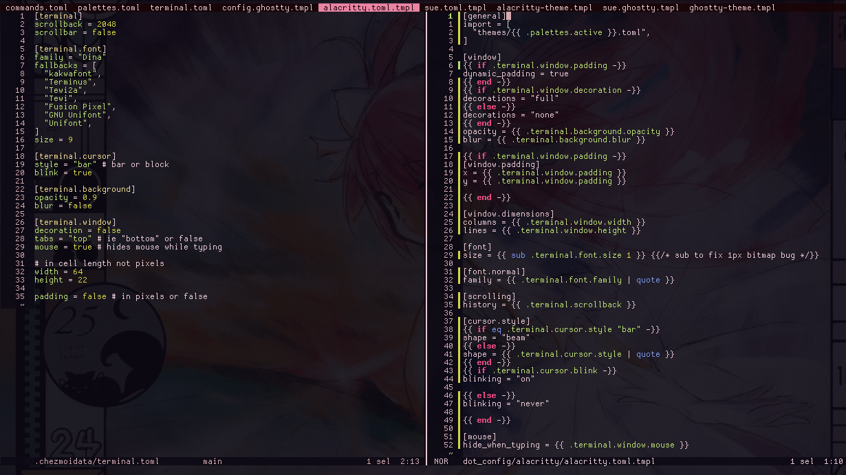Click the [terminal.window] section header
The height and width of the screenshot is (475, 846).
coord(75,222)
